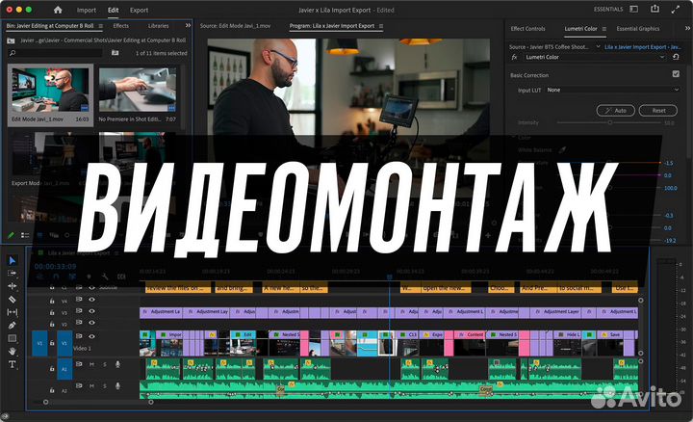Click the V1 source patching indicator
Image resolution: width=693 pixels, height=422 pixels.
(39, 343)
